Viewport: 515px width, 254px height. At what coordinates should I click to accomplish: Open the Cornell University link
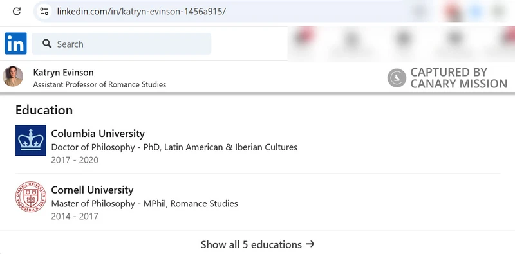pyautogui.click(x=92, y=190)
